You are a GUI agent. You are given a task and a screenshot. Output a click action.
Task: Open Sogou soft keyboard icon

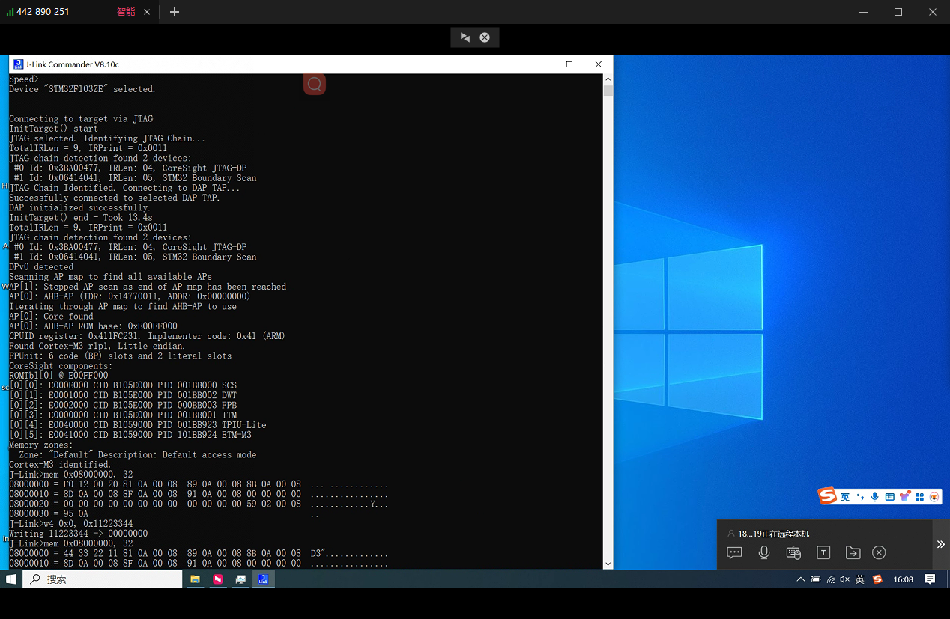[x=889, y=497]
